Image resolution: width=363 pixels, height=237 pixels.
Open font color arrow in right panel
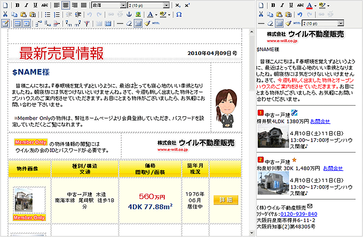pyautogui.click(x=315, y=6)
